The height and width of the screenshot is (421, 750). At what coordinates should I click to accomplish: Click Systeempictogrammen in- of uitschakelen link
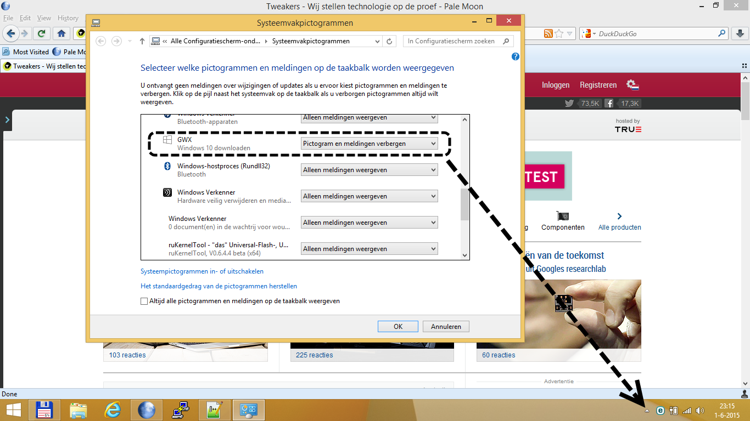click(202, 271)
